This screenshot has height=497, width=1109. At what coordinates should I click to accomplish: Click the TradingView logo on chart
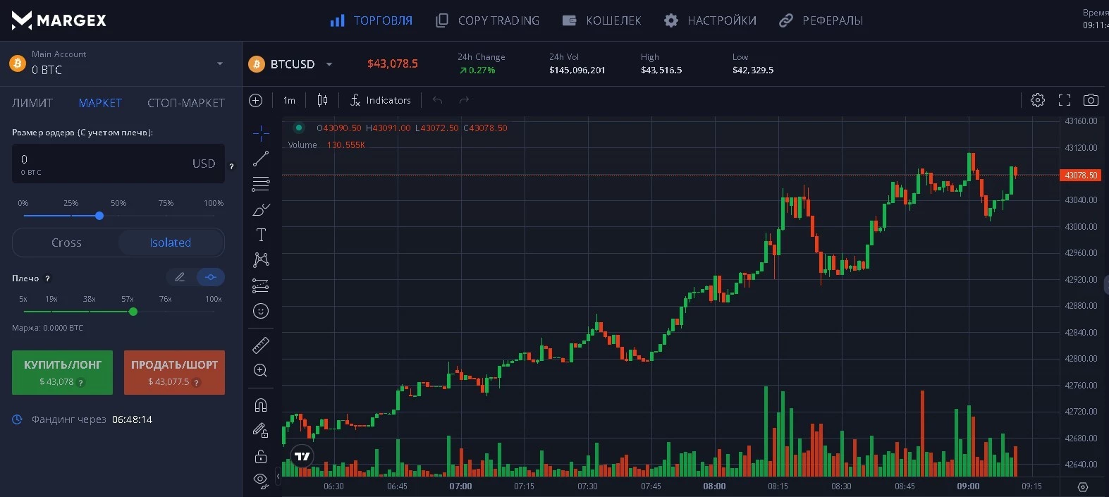(302, 456)
